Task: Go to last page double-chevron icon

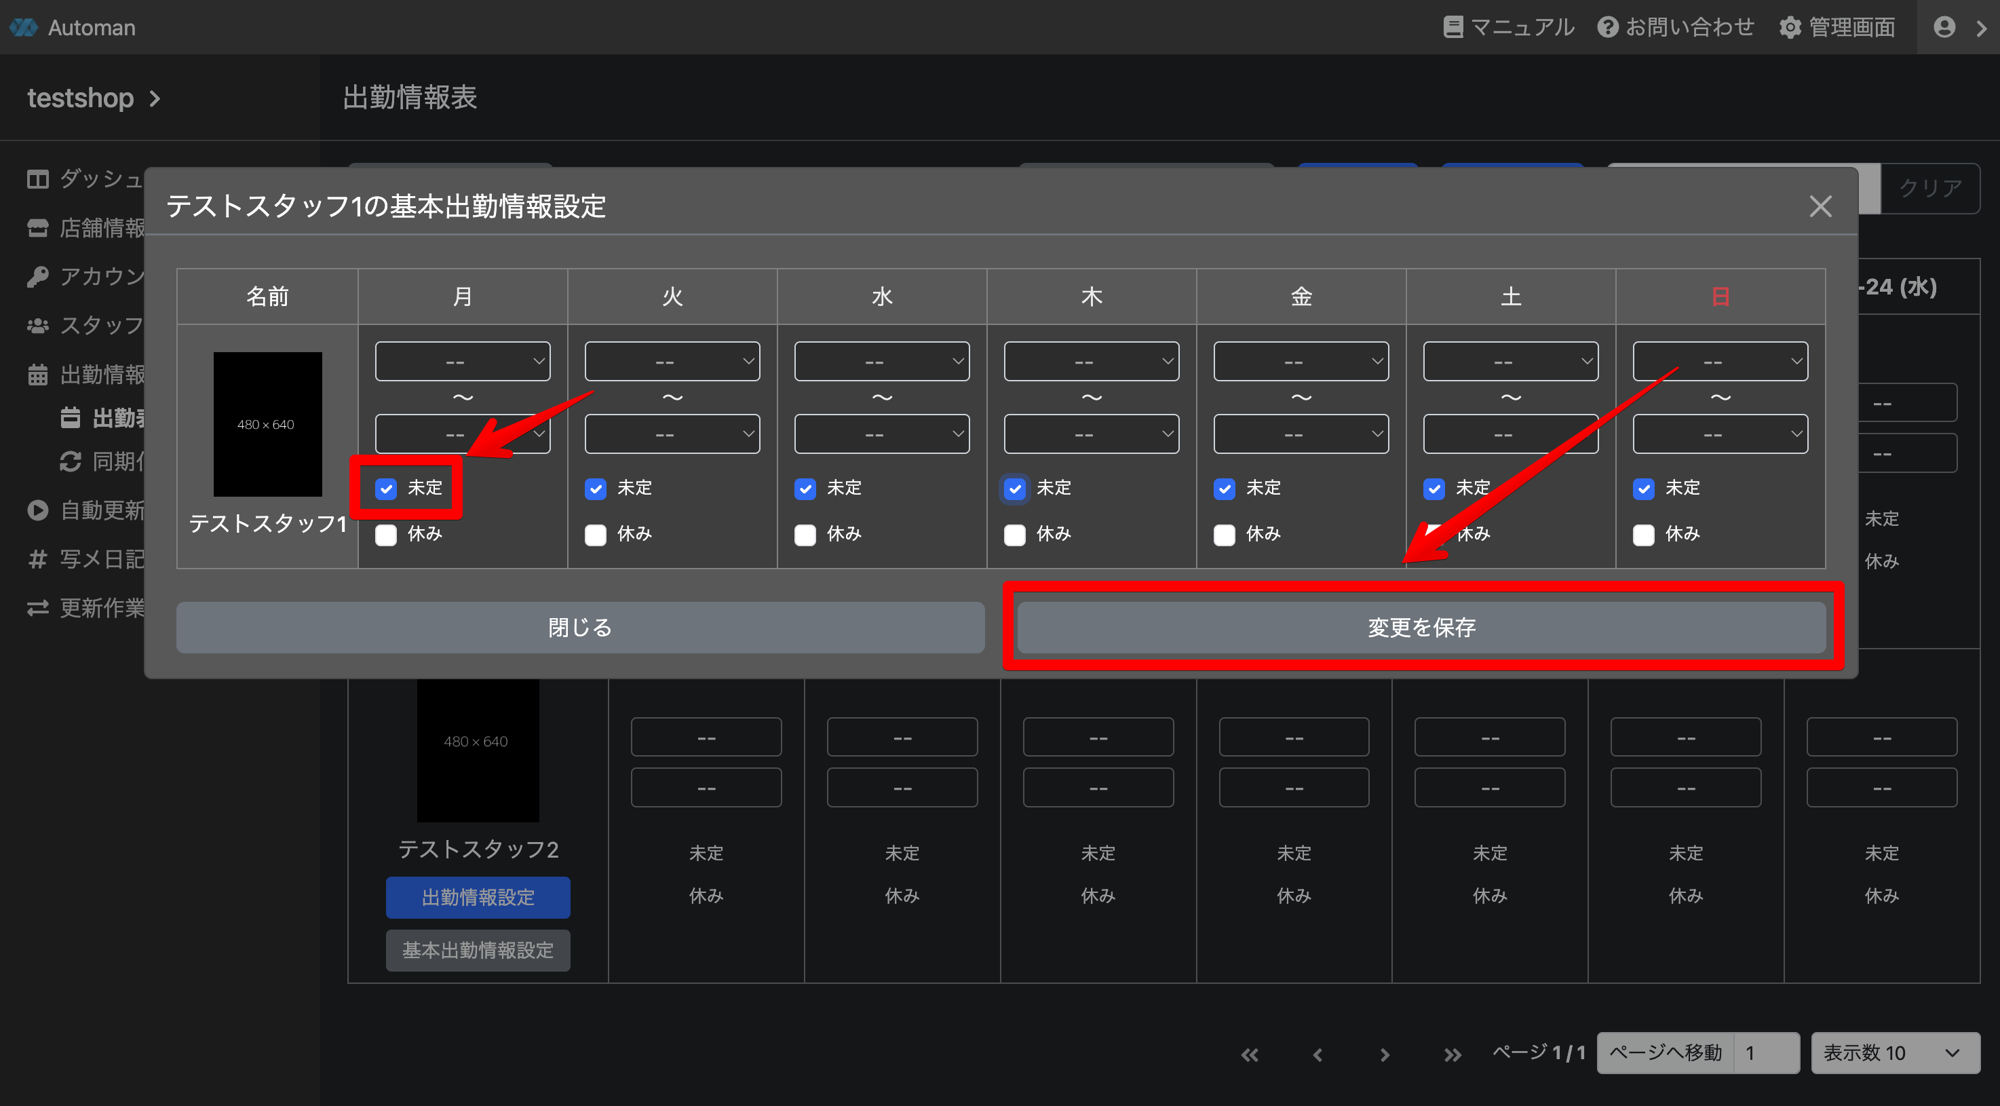Action: pyautogui.click(x=1452, y=1054)
